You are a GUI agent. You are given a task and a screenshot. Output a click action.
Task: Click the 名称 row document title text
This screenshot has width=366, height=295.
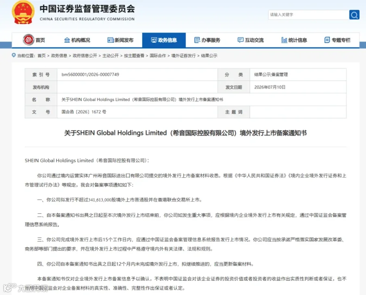(142, 100)
